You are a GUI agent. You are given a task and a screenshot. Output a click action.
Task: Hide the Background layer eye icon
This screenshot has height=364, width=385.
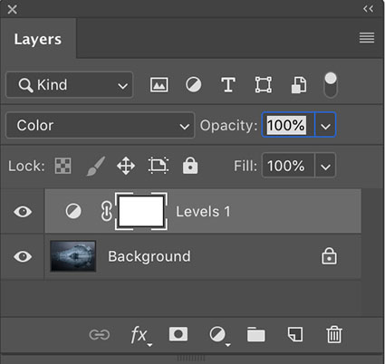(23, 256)
